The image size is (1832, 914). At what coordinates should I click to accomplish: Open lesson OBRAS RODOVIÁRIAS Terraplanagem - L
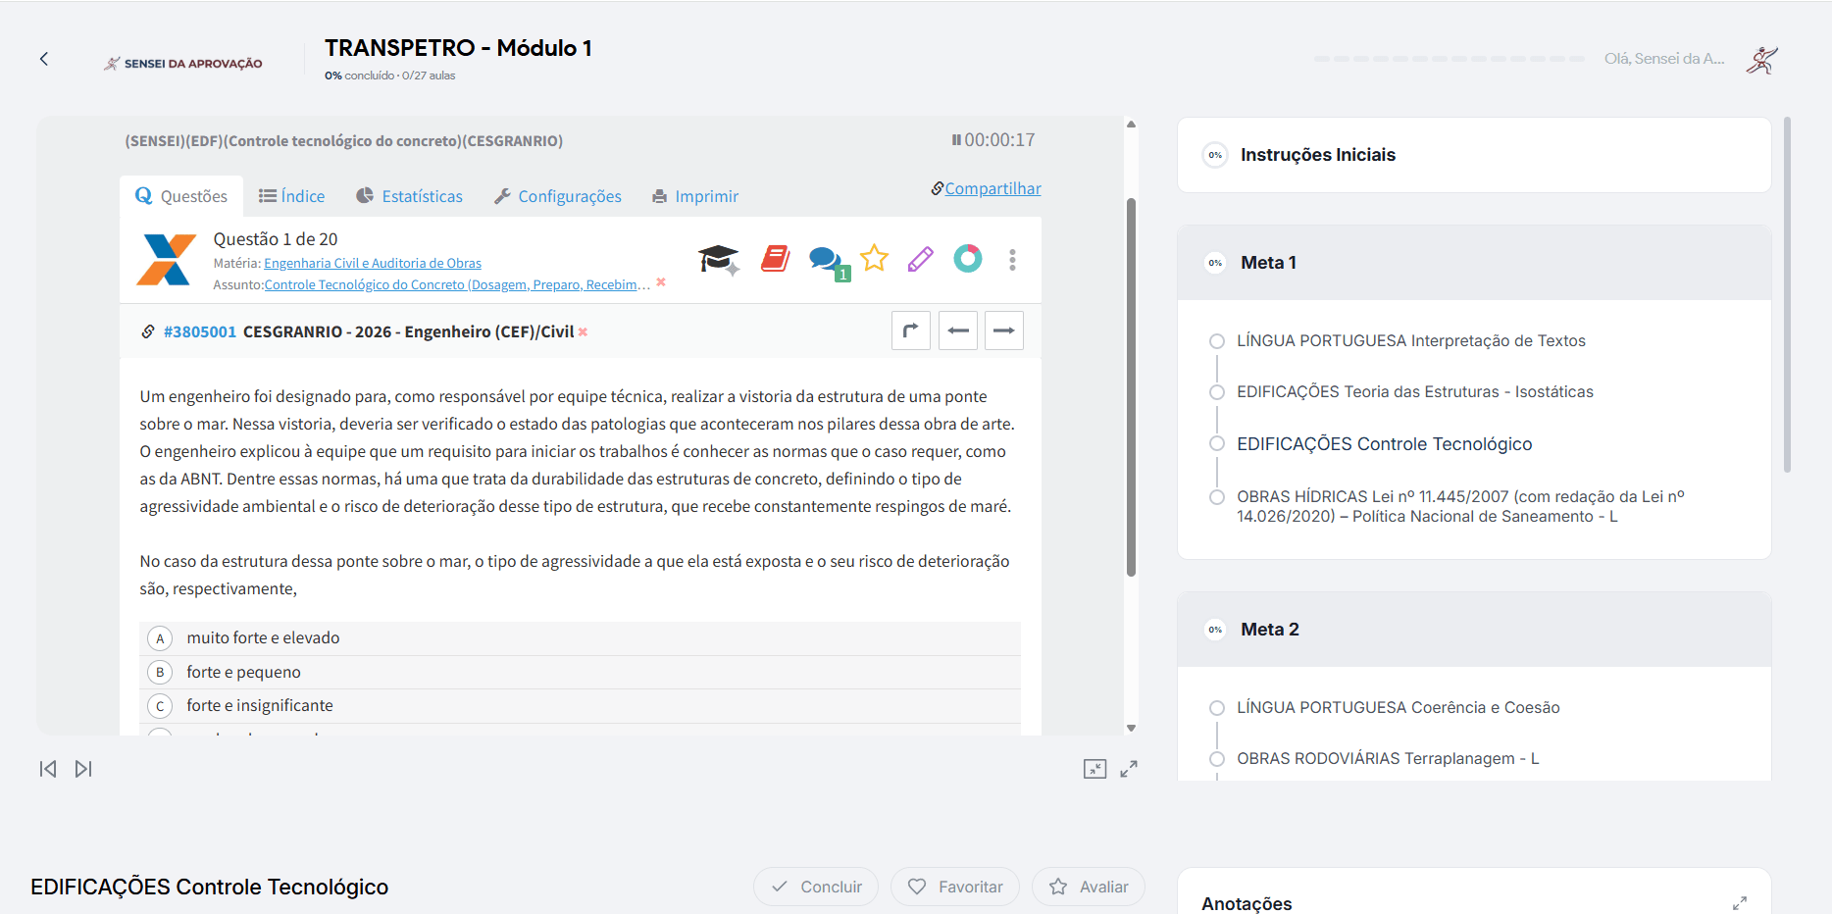1388,759
